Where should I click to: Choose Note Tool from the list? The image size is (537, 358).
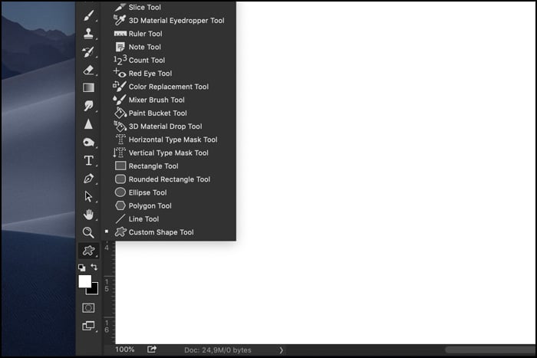[169, 47]
